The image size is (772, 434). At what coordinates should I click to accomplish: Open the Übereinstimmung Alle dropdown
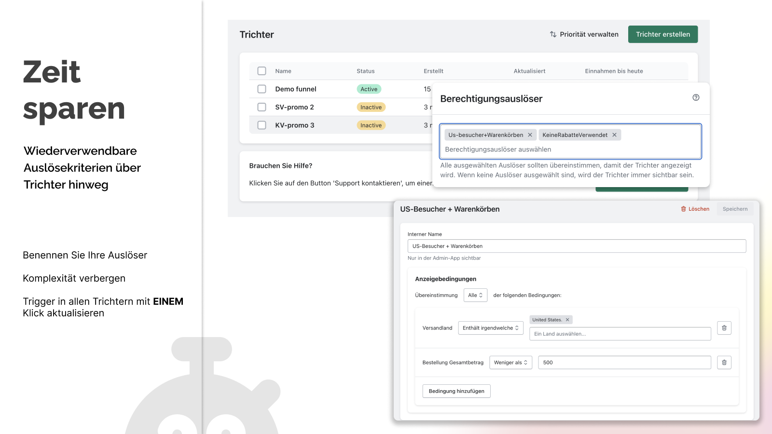475,295
